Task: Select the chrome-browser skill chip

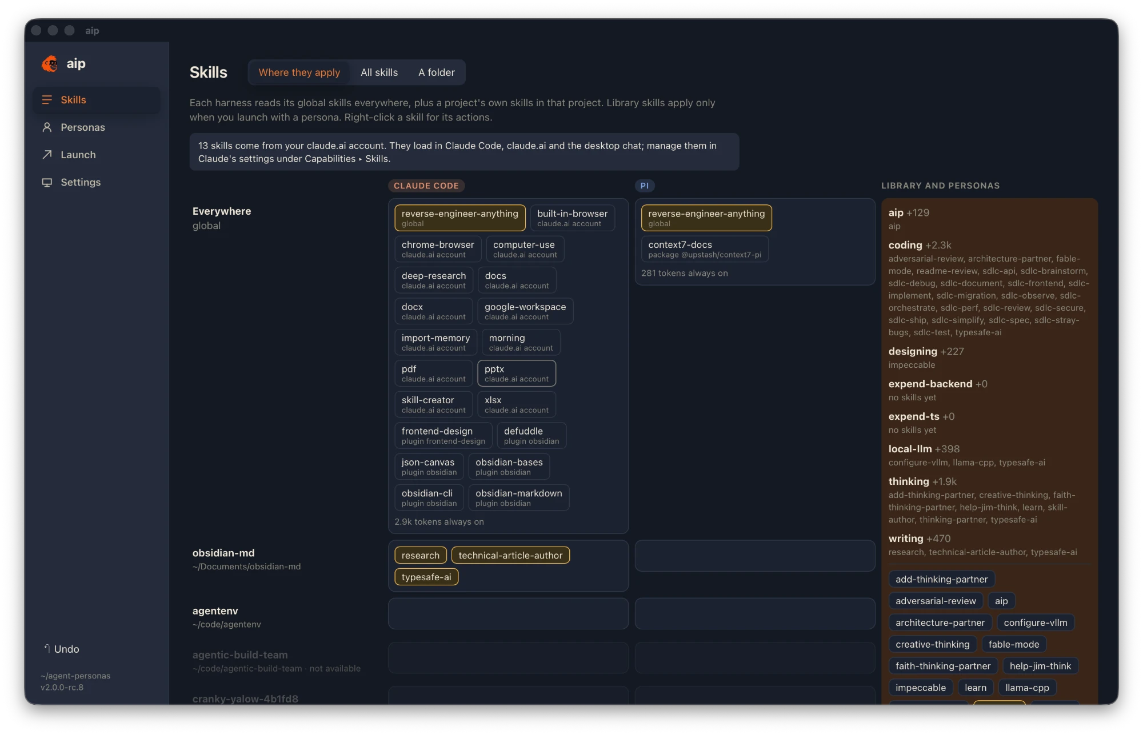Action: tap(438, 249)
